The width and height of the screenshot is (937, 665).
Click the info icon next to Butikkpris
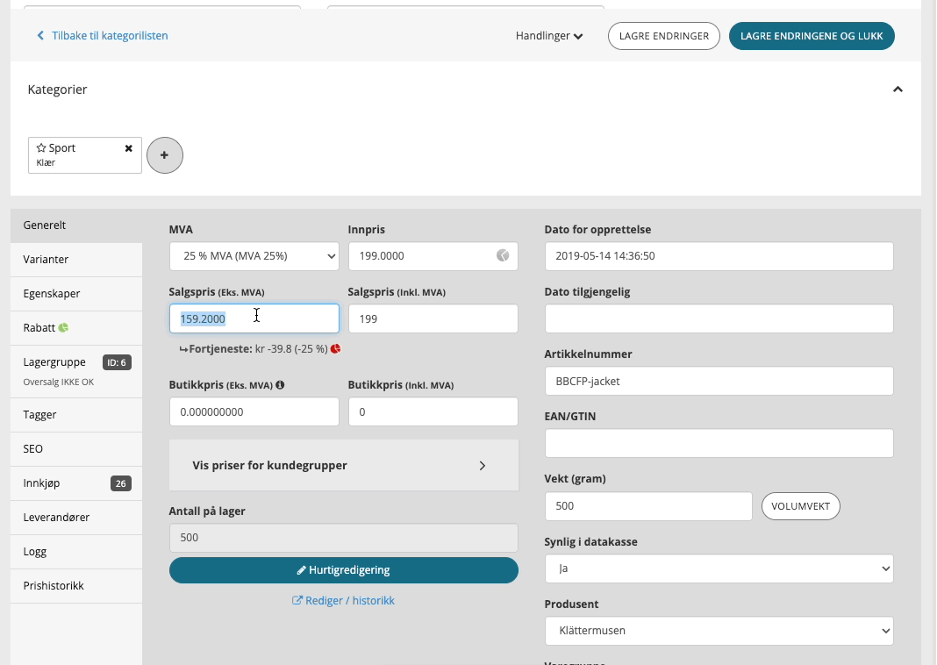pos(280,384)
